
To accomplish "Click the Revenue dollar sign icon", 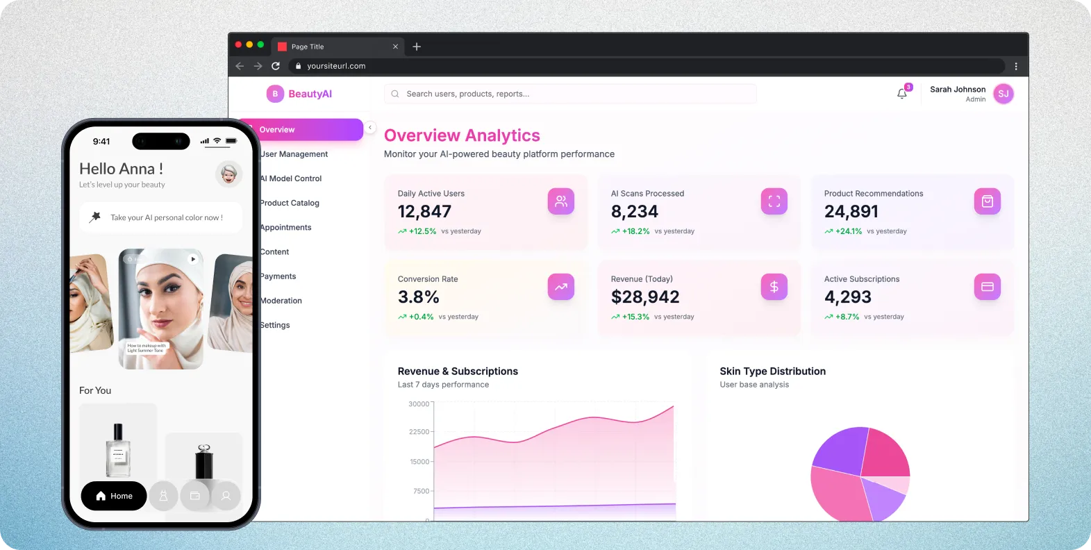I will click(774, 287).
